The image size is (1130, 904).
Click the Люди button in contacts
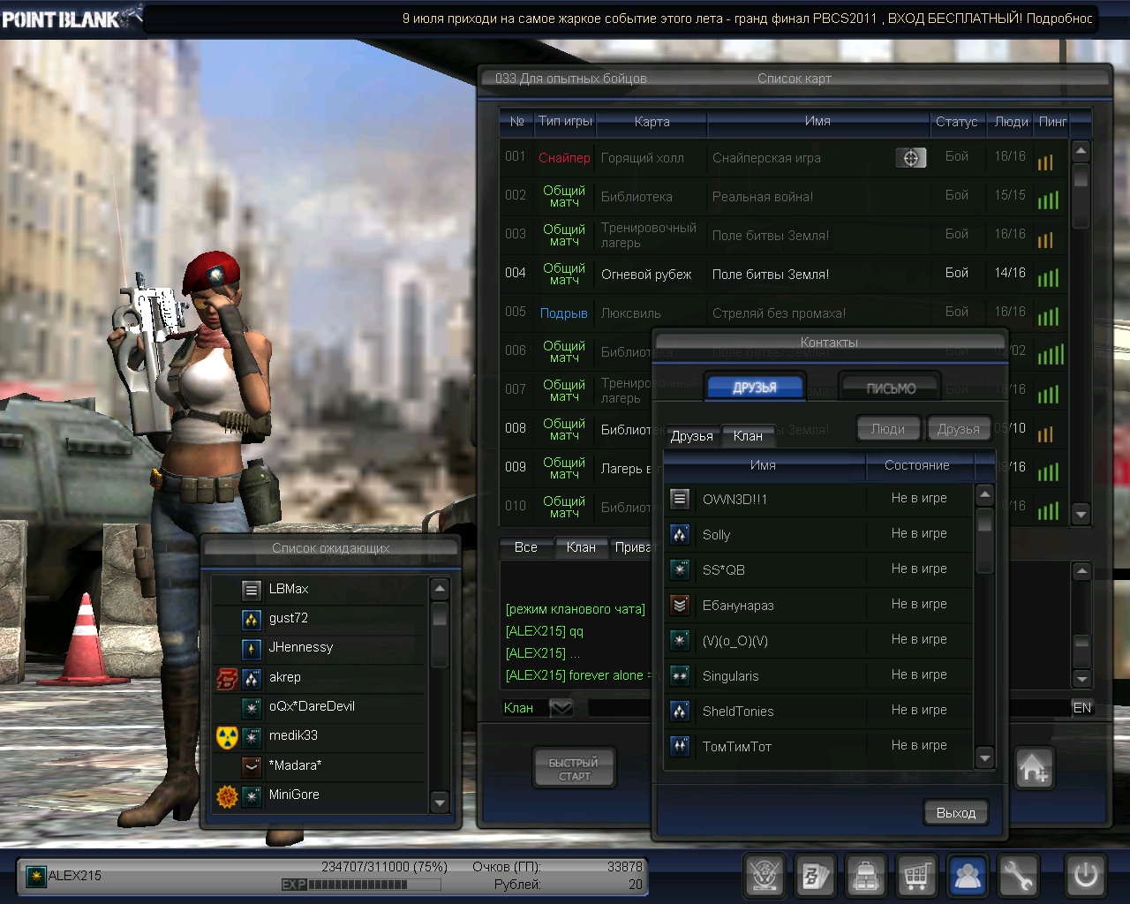[x=888, y=429]
